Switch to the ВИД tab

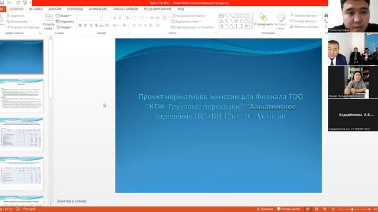(x=180, y=9)
